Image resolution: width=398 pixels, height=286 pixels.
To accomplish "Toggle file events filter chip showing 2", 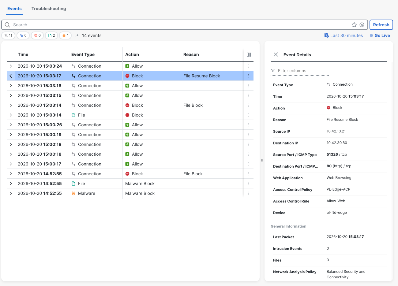I will (x=51, y=35).
